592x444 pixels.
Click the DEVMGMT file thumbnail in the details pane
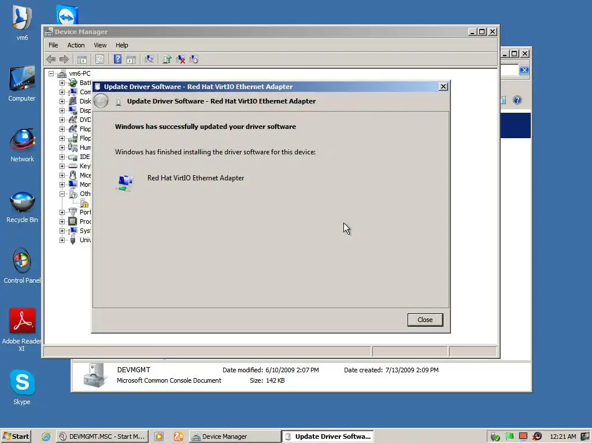[x=94, y=375]
